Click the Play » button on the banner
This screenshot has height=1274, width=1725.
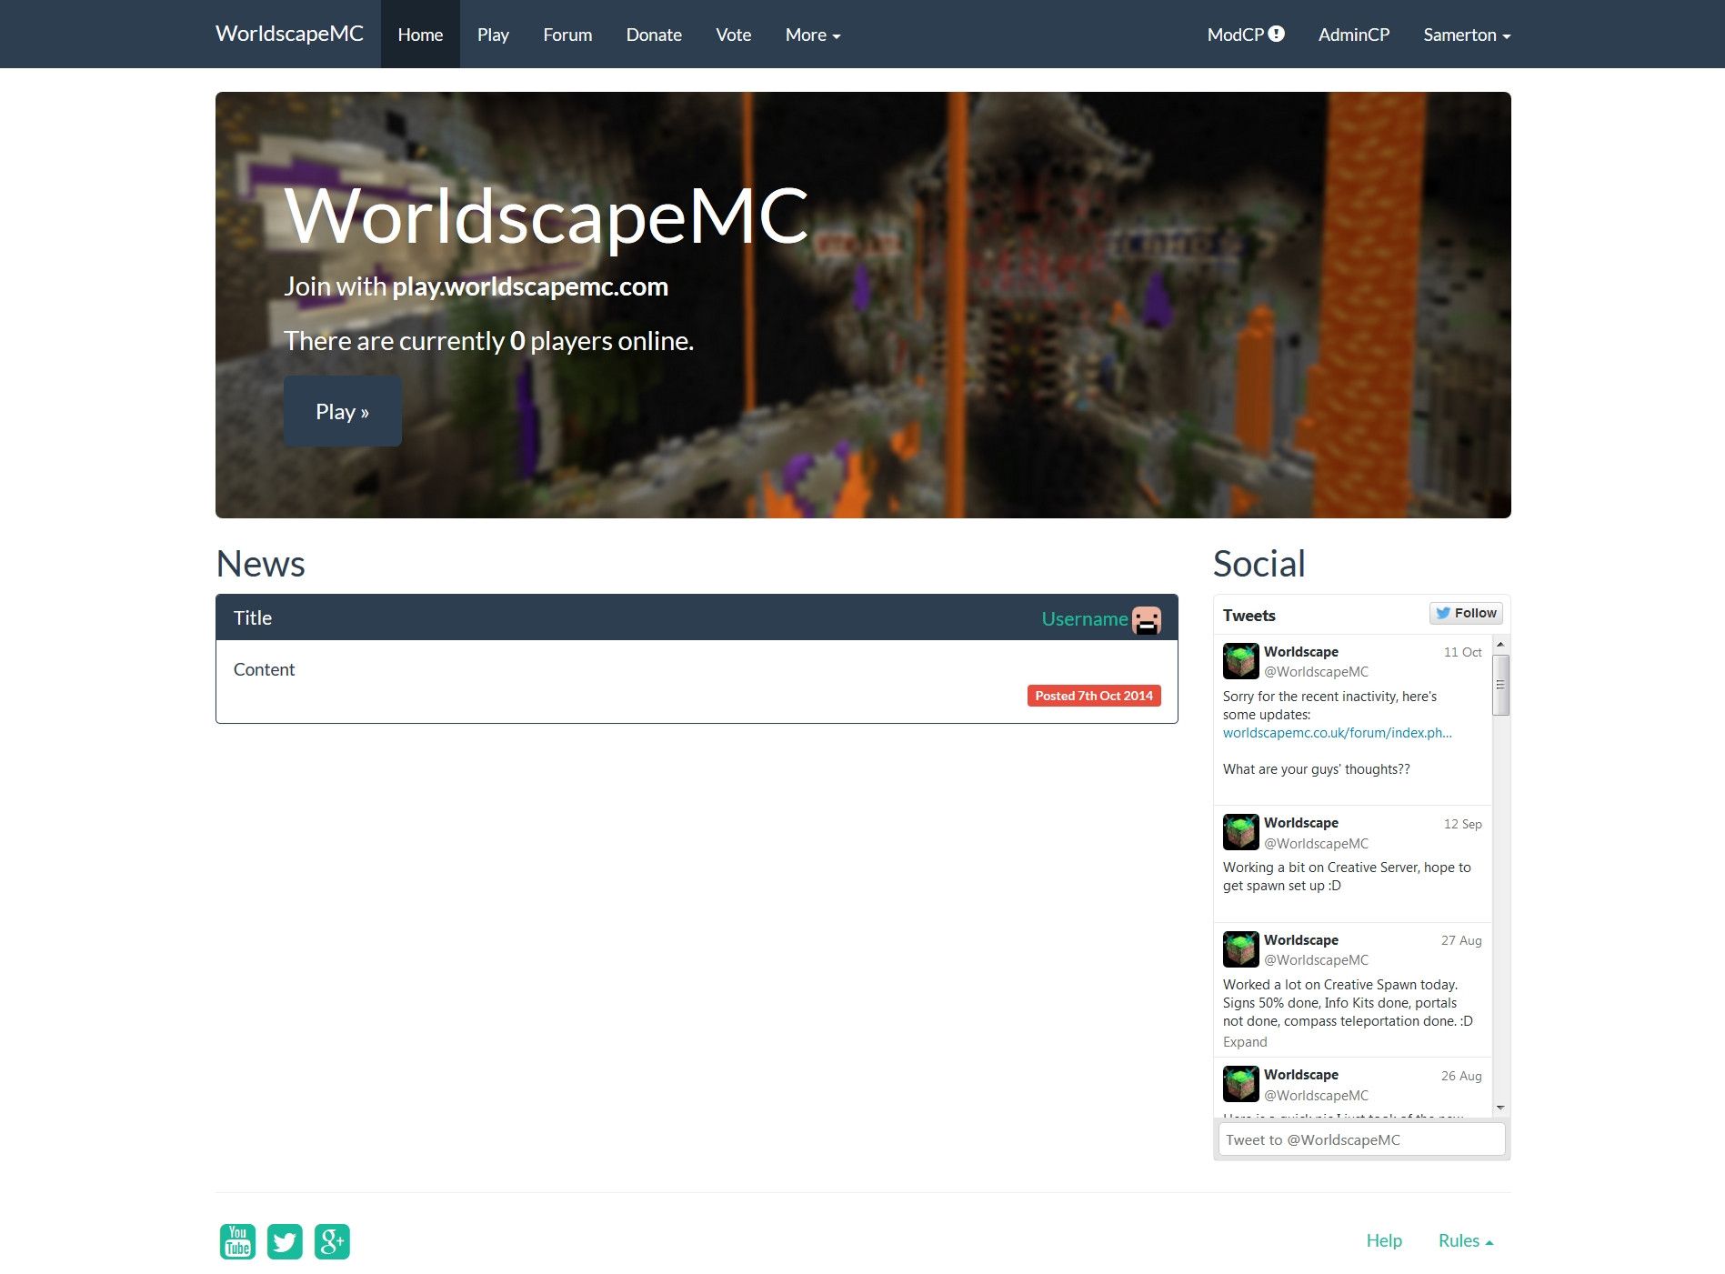pos(342,411)
